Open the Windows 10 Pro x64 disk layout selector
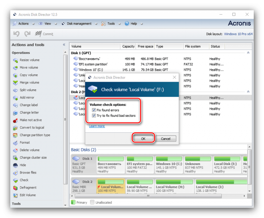The image size is (264, 218). 238,34
